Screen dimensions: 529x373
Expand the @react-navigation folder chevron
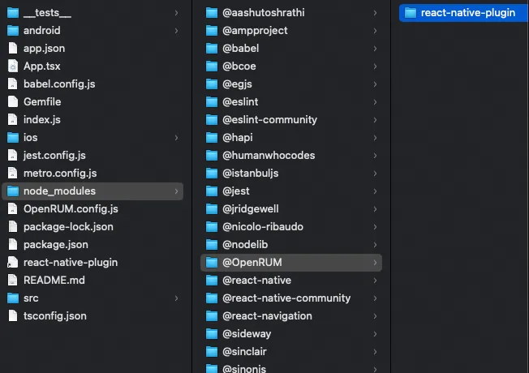click(x=375, y=316)
